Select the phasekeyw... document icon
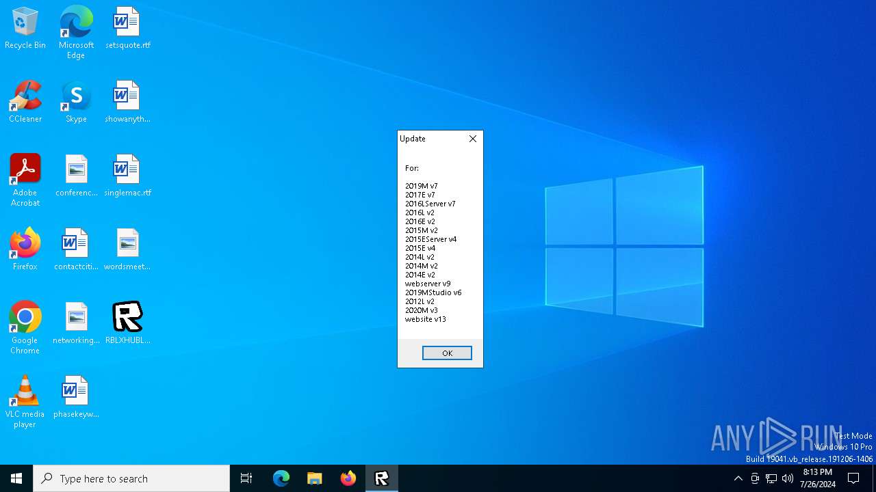 point(76,397)
